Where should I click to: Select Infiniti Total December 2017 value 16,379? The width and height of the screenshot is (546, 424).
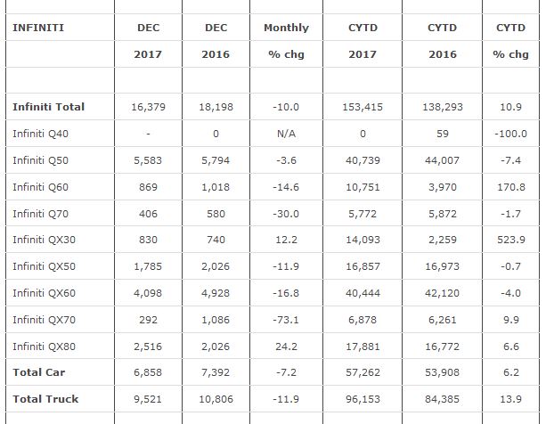(148, 107)
